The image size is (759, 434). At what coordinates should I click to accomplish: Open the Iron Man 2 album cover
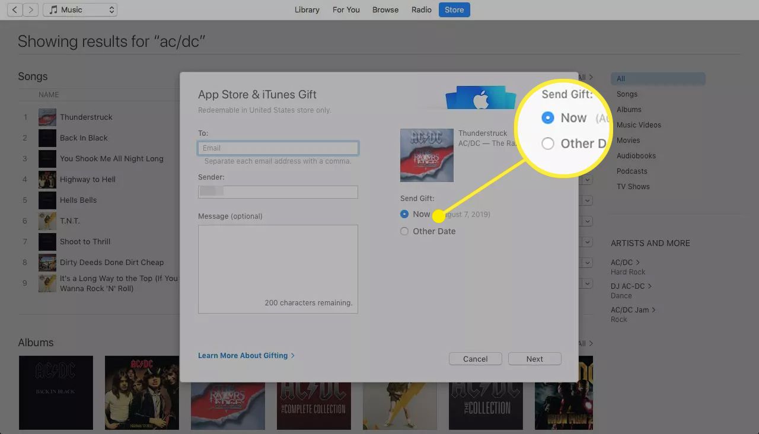click(563, 392)
